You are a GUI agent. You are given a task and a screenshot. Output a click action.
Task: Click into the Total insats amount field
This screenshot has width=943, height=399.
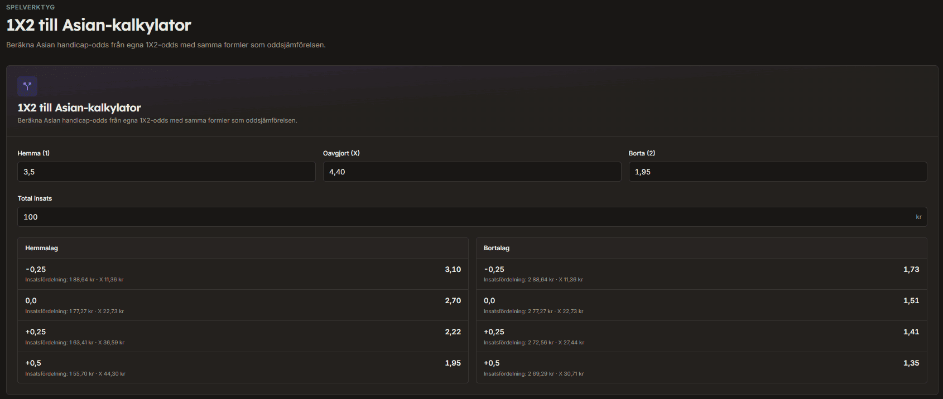[x=472, y=217]
